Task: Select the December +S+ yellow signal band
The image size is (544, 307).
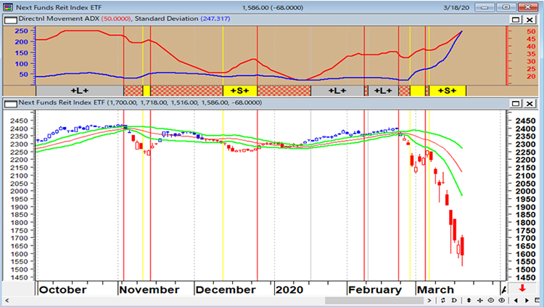Action: click(239, 91)
